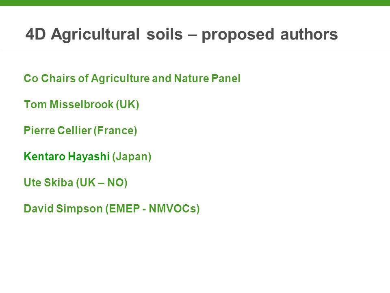Select the name Kentaro Hayashi

(x=67, y=156)
